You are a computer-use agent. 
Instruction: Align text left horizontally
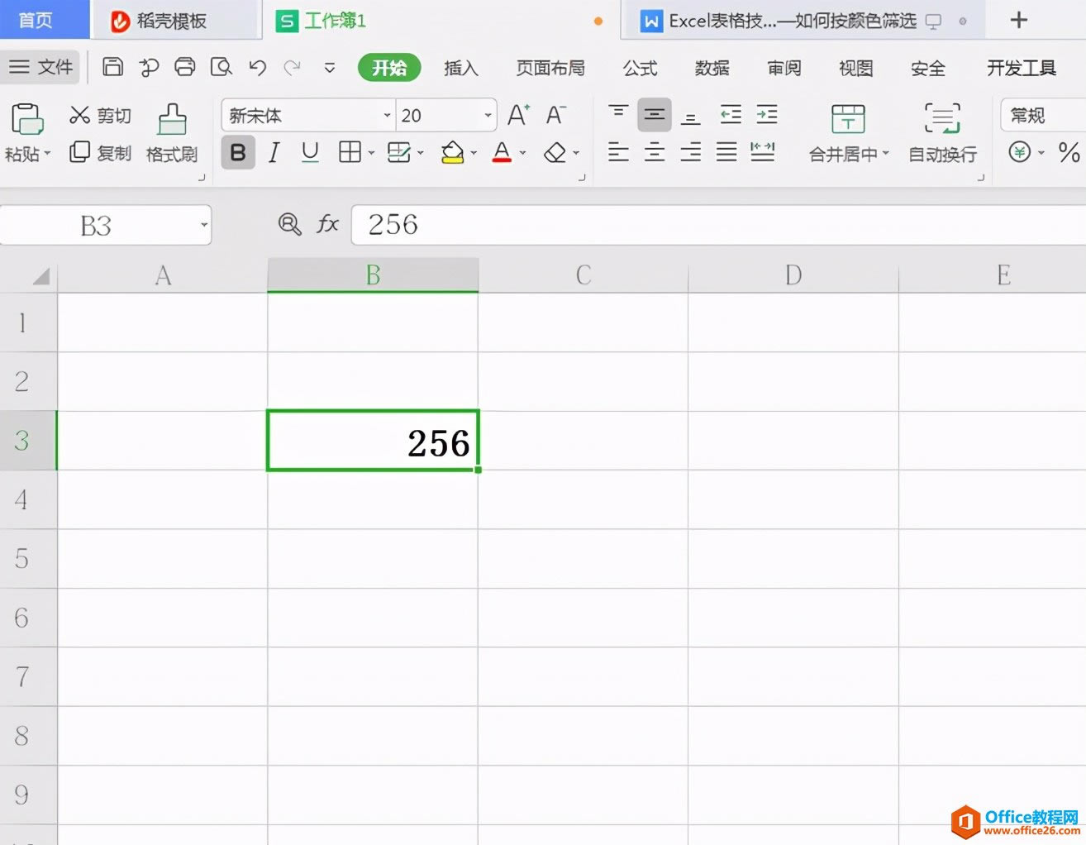[x=618, y=151]
